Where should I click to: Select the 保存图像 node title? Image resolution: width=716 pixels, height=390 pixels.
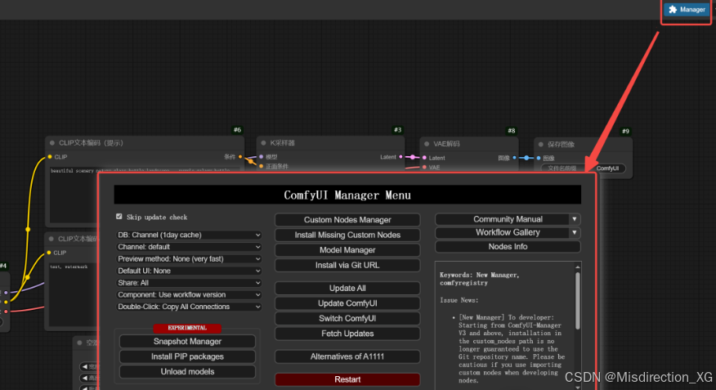tap(561, 145)
